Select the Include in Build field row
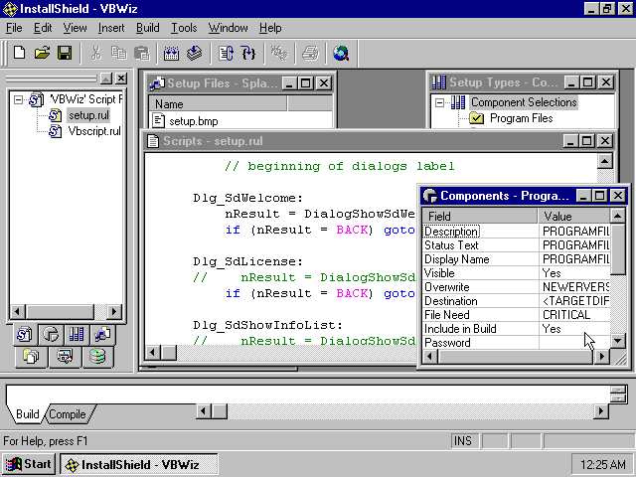This screenshot has width=636, height=477. tap(516, 329)
